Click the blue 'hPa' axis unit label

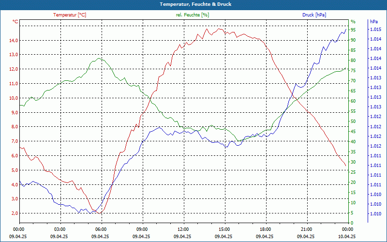(x=373, y=22)
